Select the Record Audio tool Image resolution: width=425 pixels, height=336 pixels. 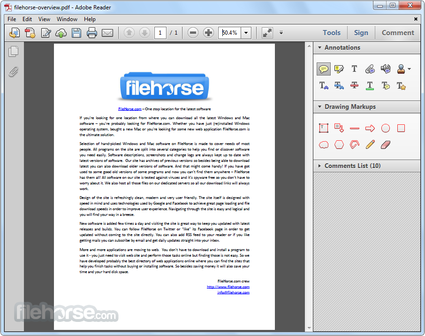click(386, 69)
